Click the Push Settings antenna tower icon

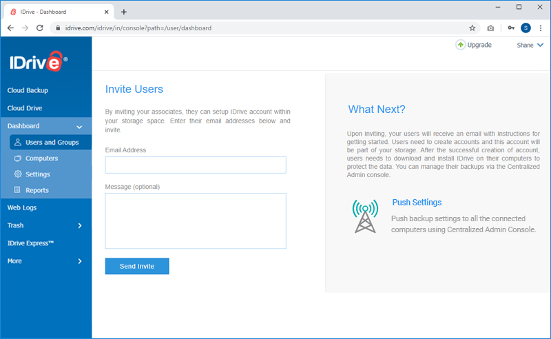click(x=365, y=216)
